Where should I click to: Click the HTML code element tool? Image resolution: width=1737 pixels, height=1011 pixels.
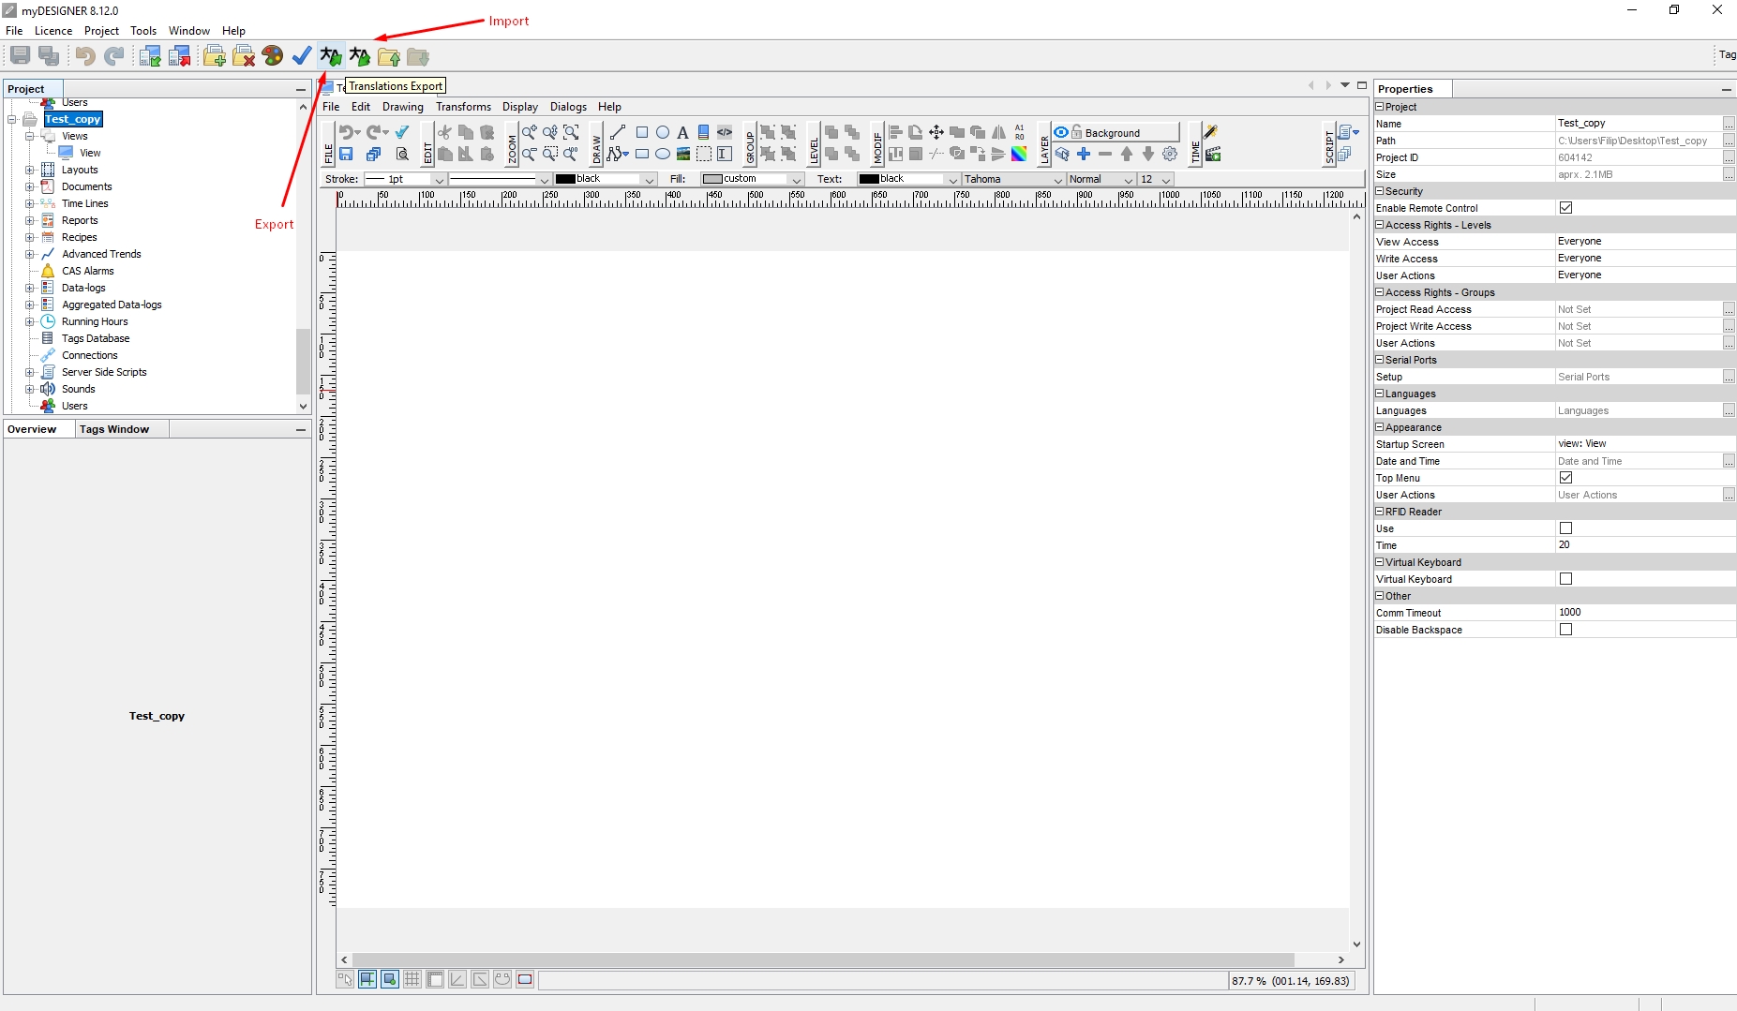pyautogui.click(x=725, y=132)
